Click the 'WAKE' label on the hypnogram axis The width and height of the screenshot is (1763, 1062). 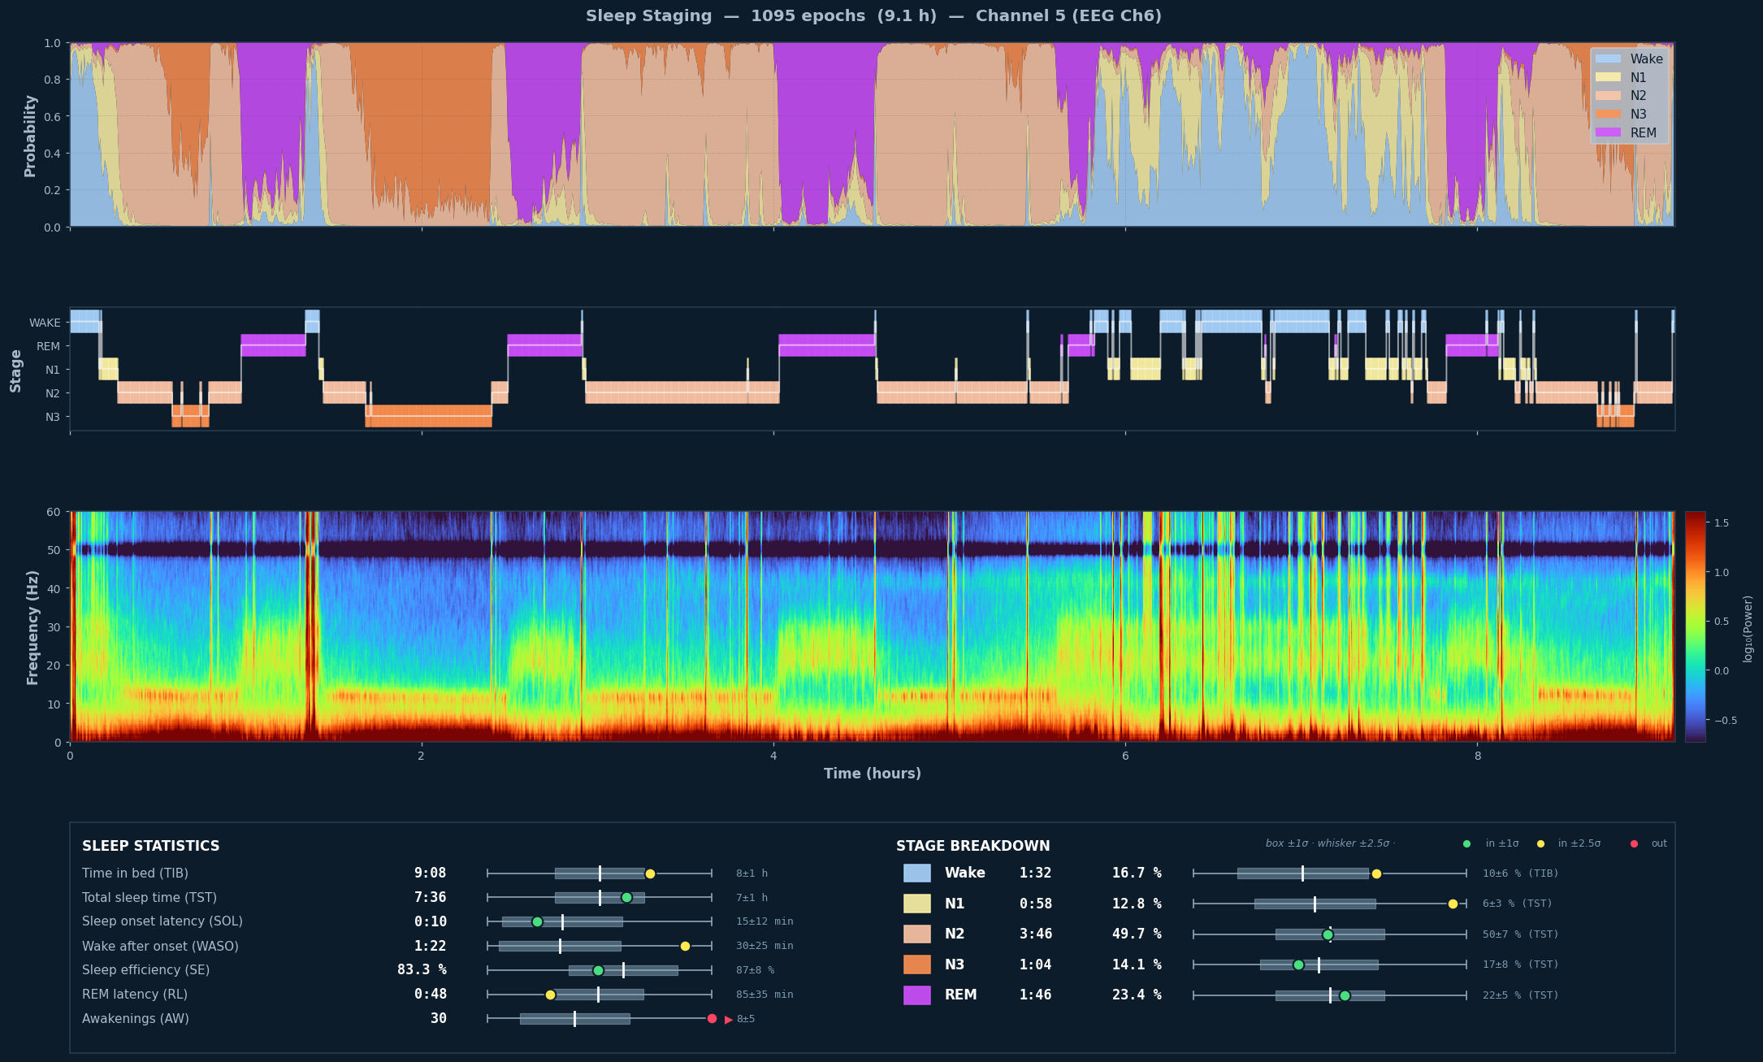click(x=45, y=323)
